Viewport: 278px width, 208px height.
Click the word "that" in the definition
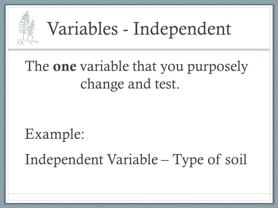pos(145,66)
